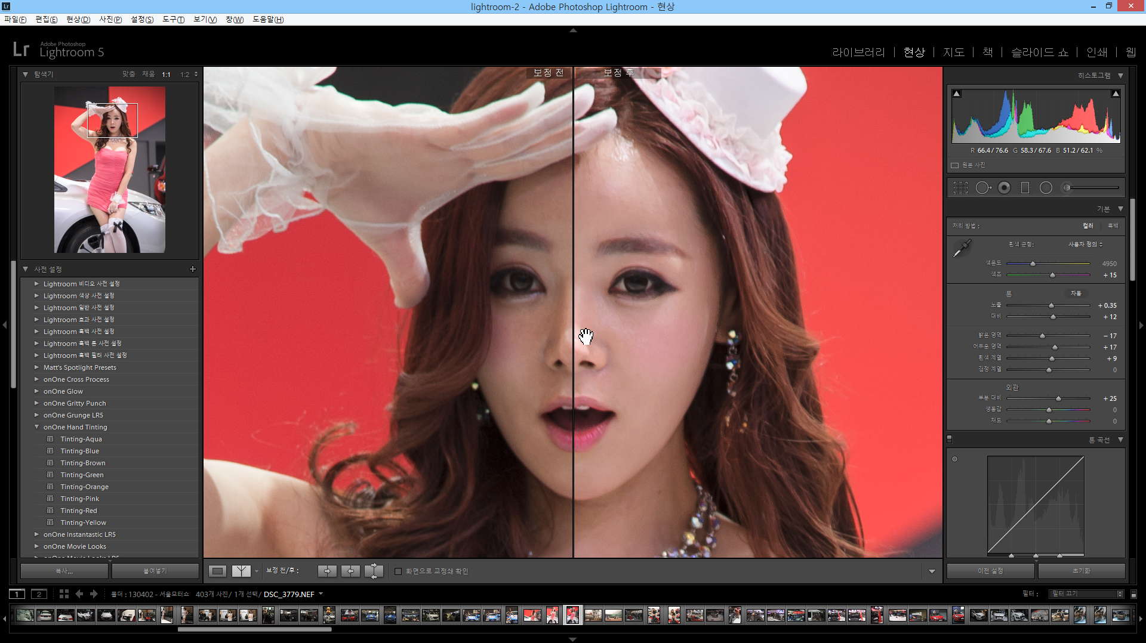
Task: Collapse the Tone Curve panel triangle
Action: 1120,440
